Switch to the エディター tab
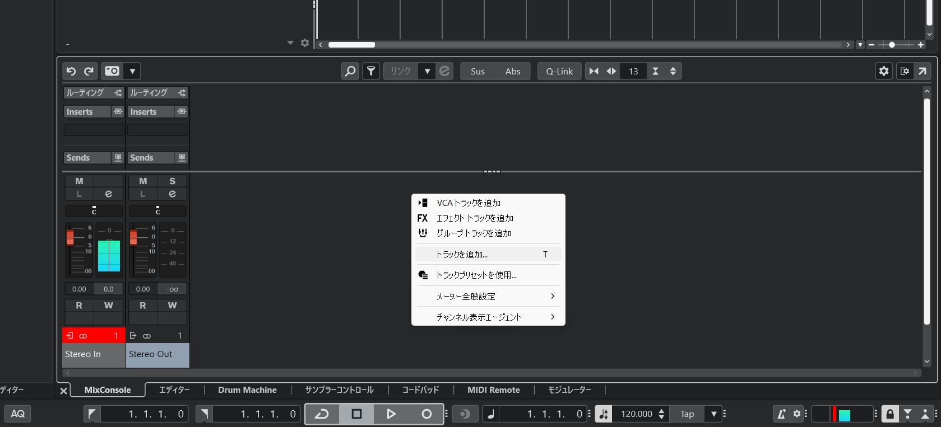 (174, 390)
